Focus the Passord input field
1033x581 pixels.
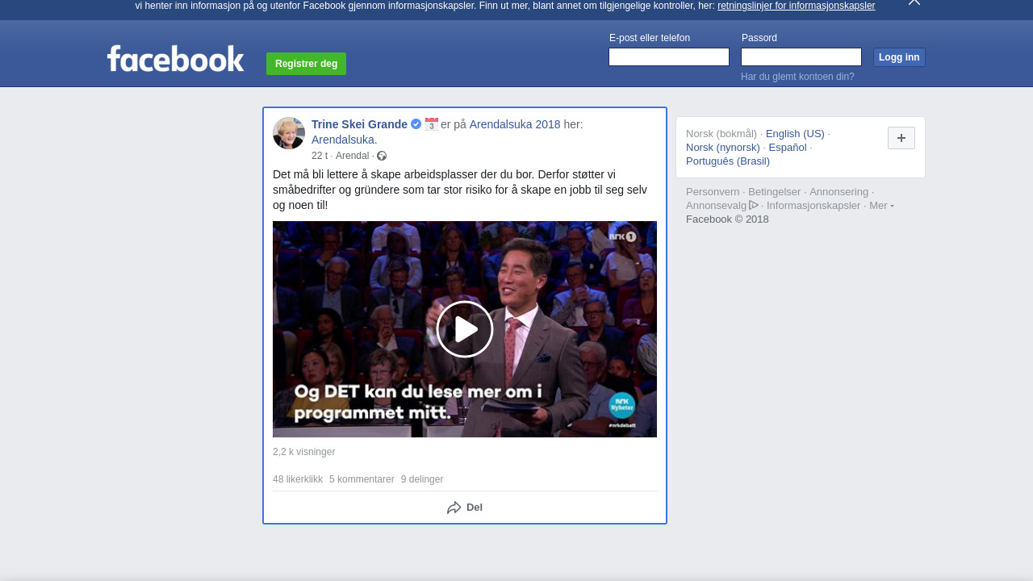coord(801,56)
